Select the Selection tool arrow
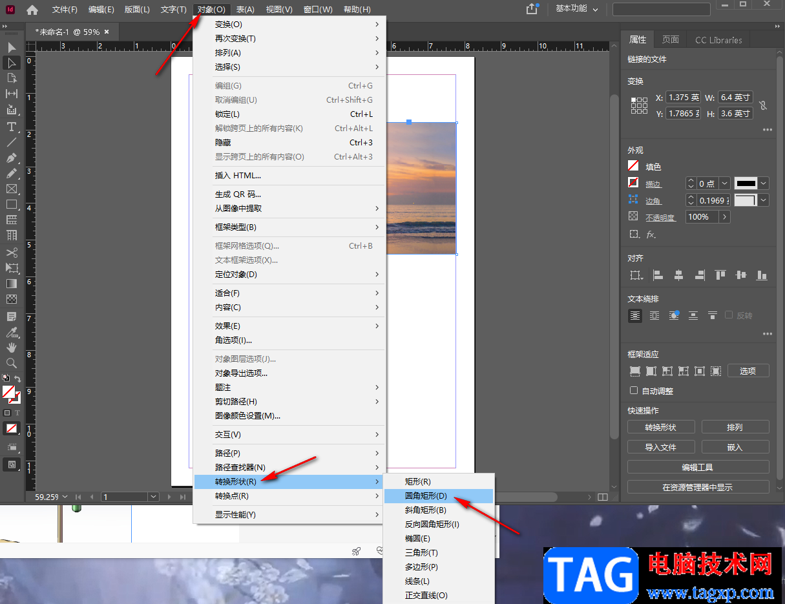 12,47
